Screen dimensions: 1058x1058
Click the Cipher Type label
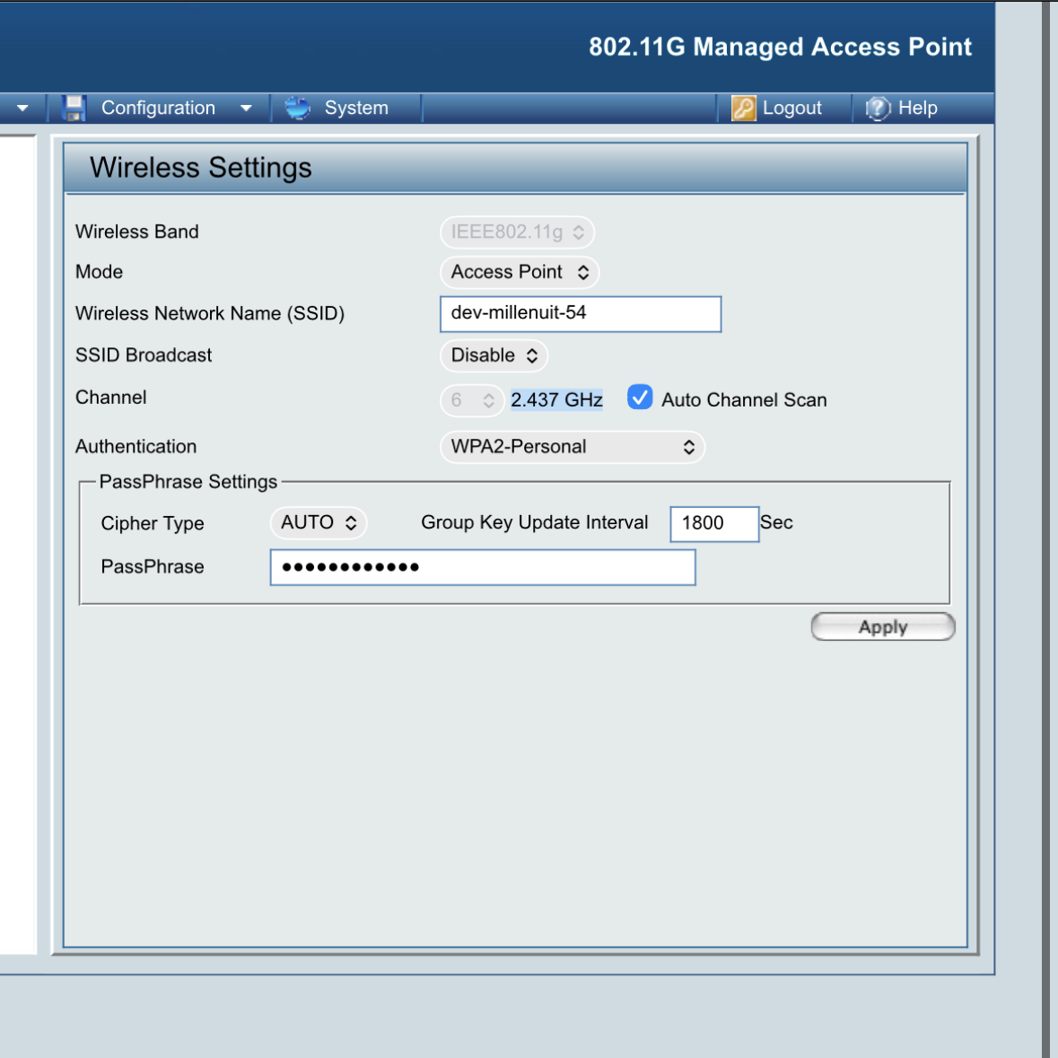pyautogui.click(x=153, y=523)
